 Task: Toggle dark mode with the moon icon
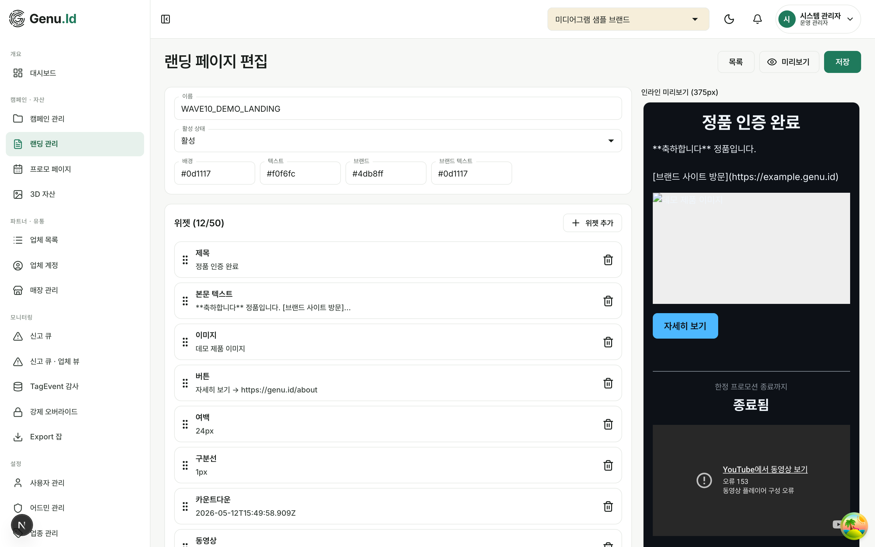(729, 19)
